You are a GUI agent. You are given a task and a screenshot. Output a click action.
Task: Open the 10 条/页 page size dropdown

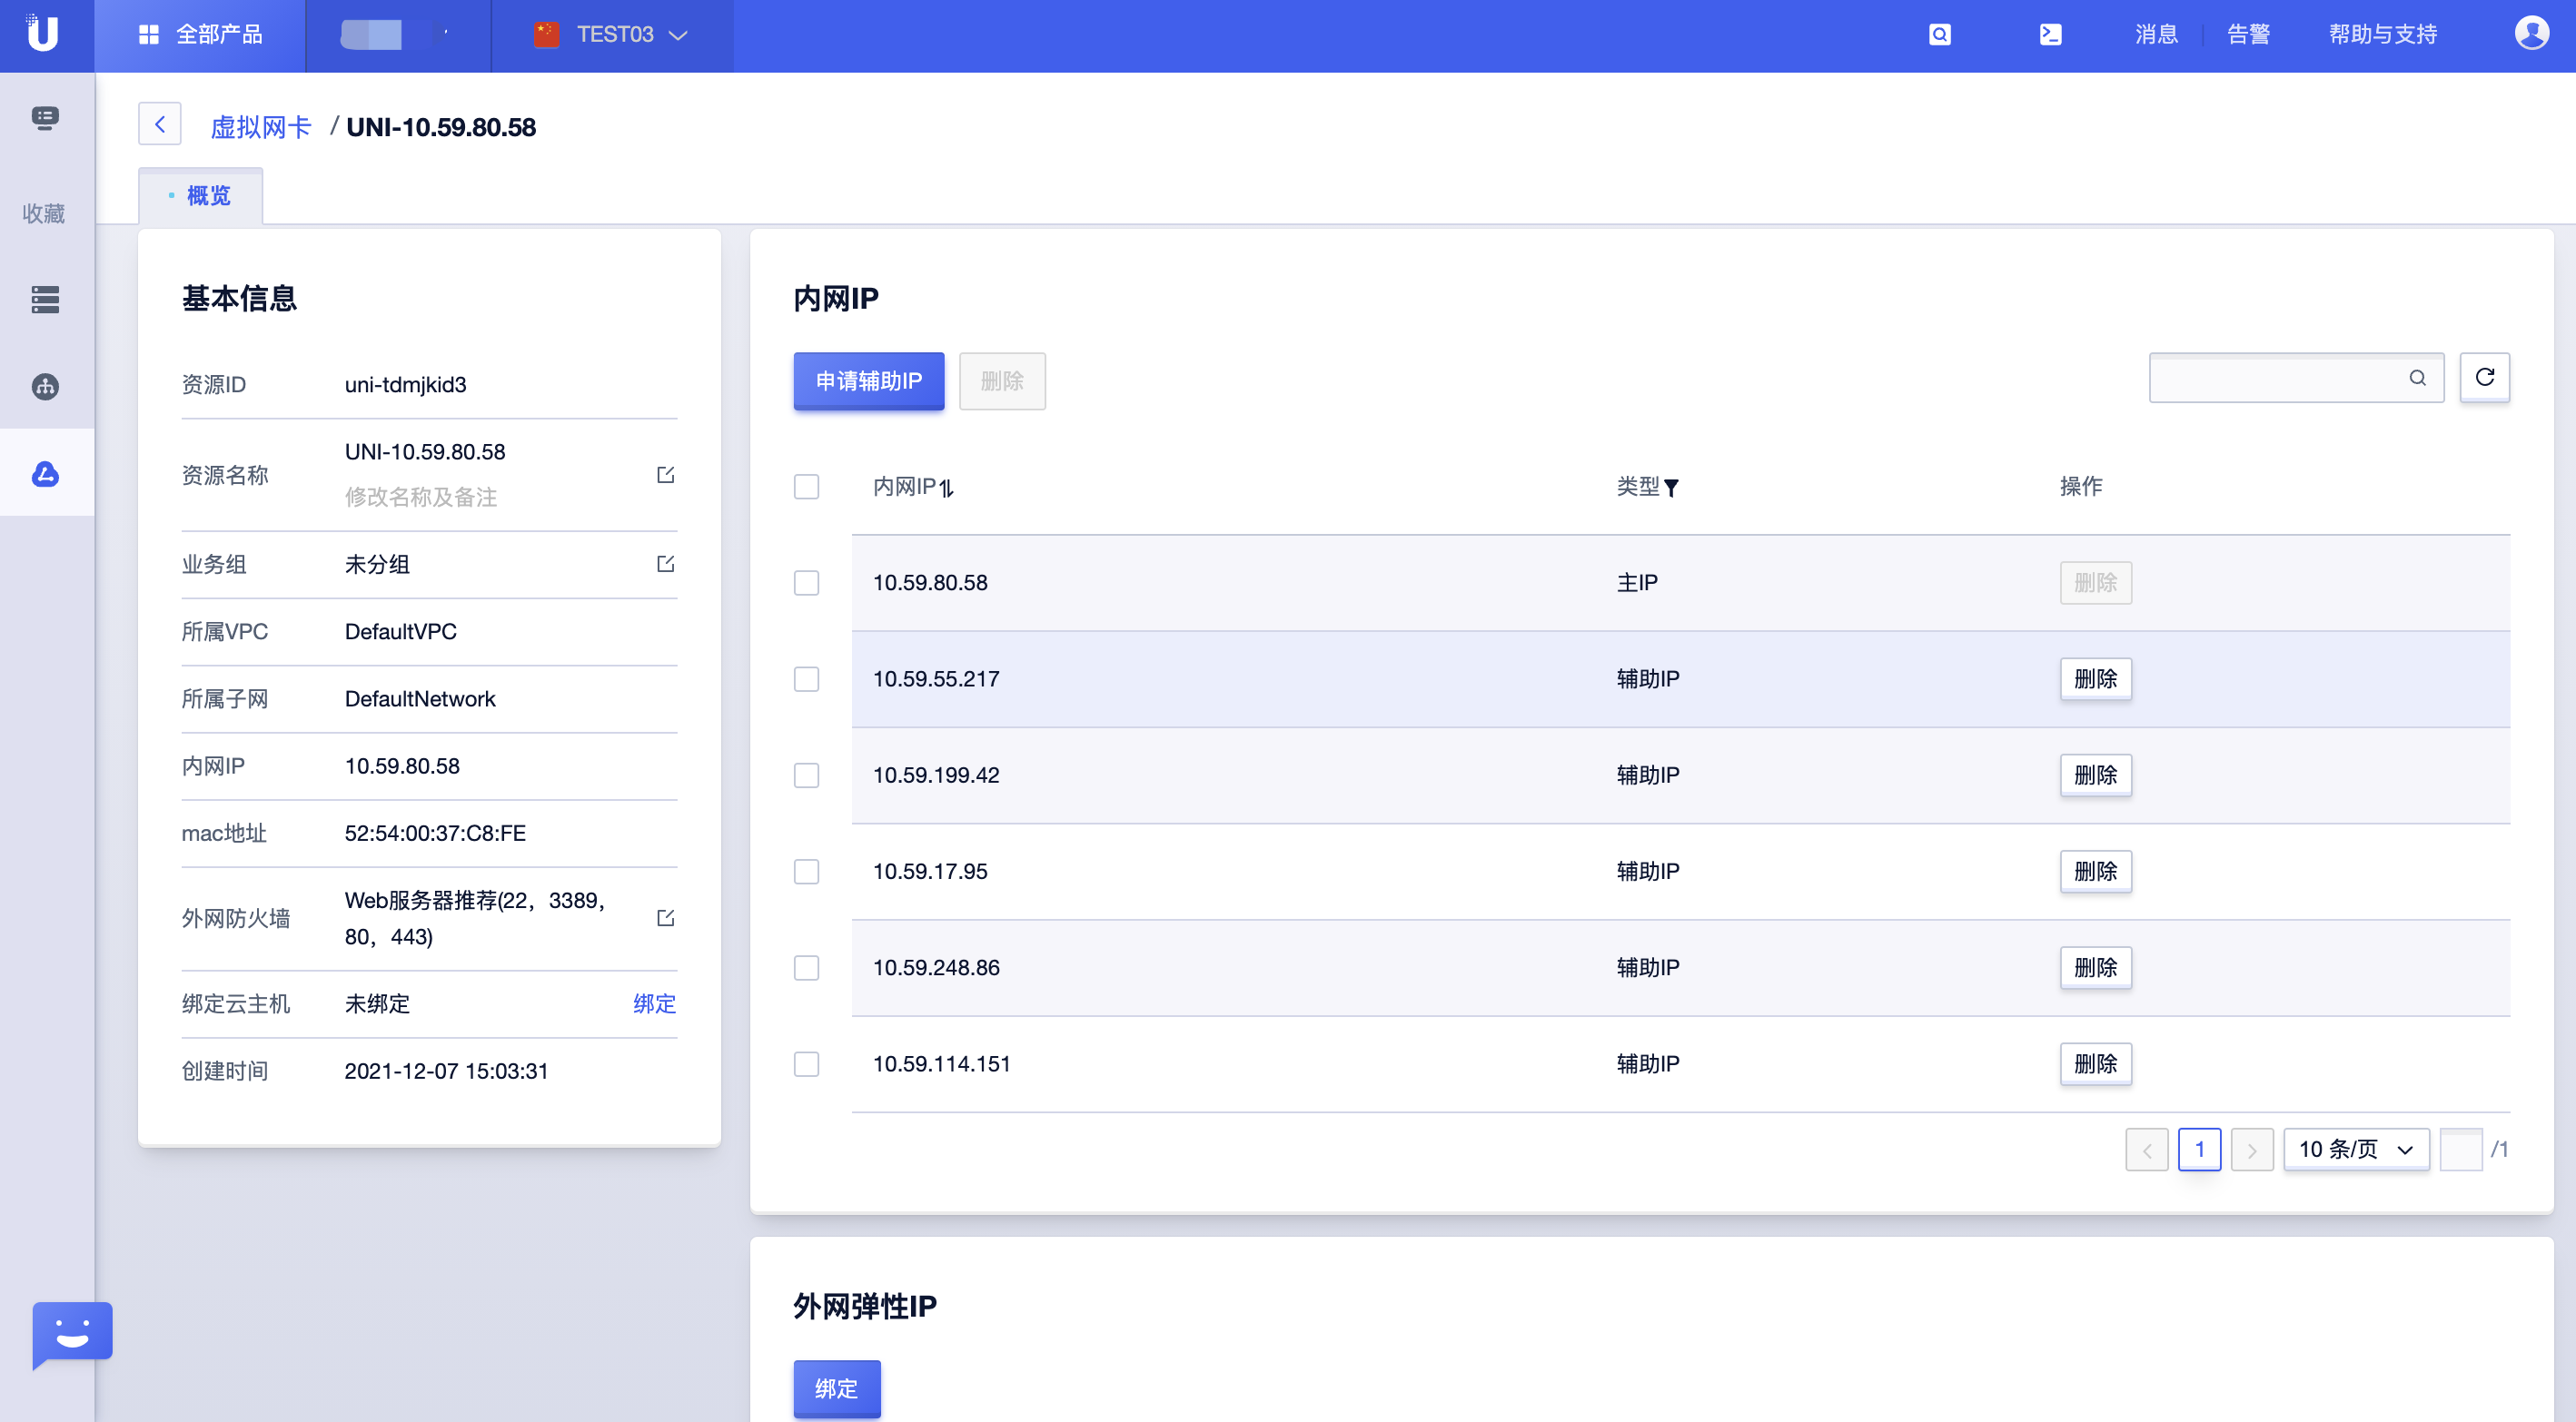pos(2356,1149)
